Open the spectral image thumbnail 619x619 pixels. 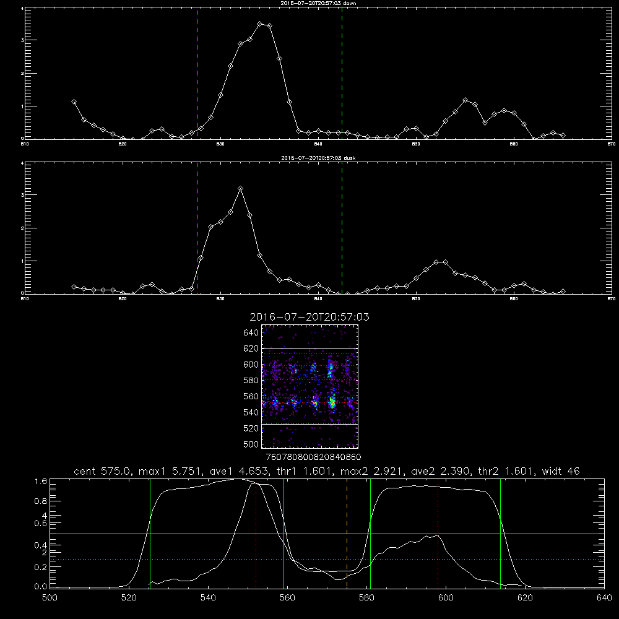310,386
